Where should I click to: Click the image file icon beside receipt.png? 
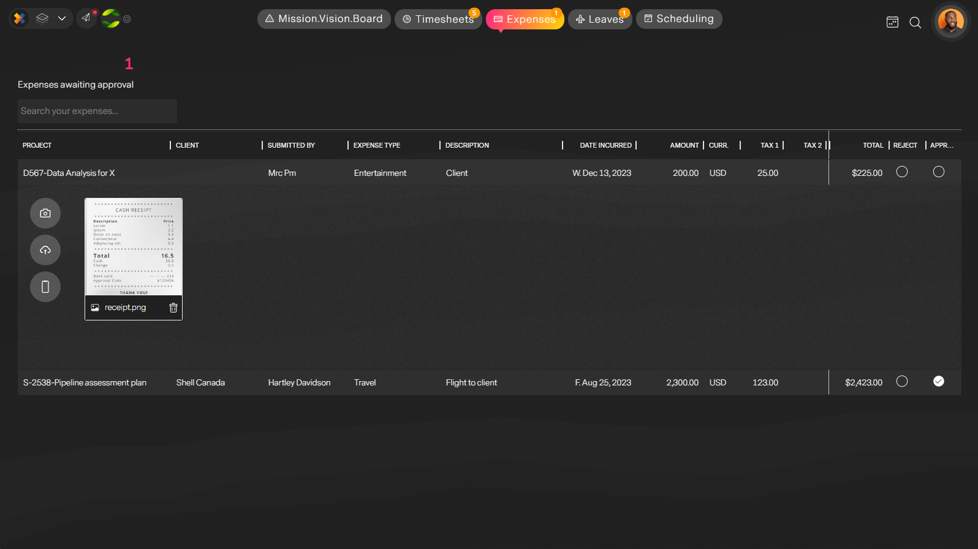pos(95,308)
